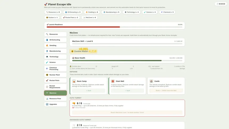The width and height of the screenshot is (229, 129).
Task: Click the Oil Extracting Lv 3 chip
Action: point(73,12)
